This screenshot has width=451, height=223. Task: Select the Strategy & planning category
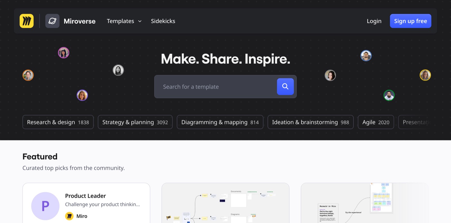[x=135, y=122]
